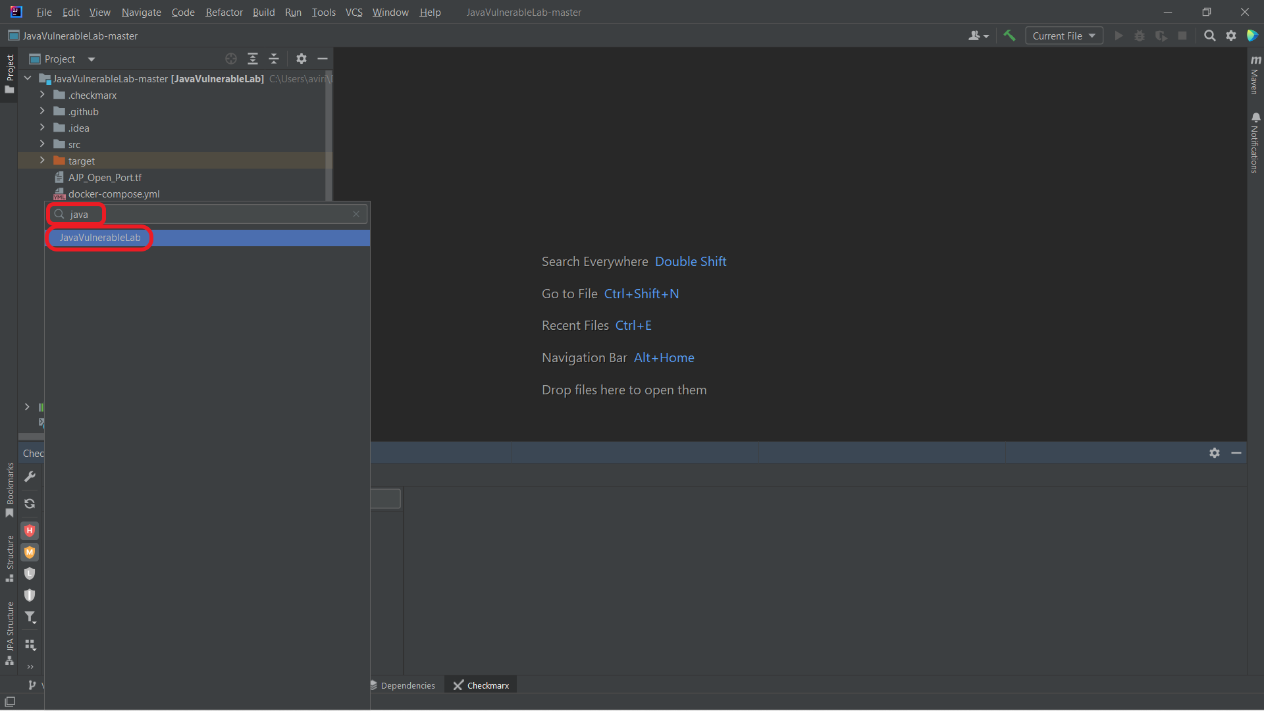Open the Code With Me user dropdown
The height and width of the screenshot is (711, 1264).
pyautogui.click(x=978, y=36)
